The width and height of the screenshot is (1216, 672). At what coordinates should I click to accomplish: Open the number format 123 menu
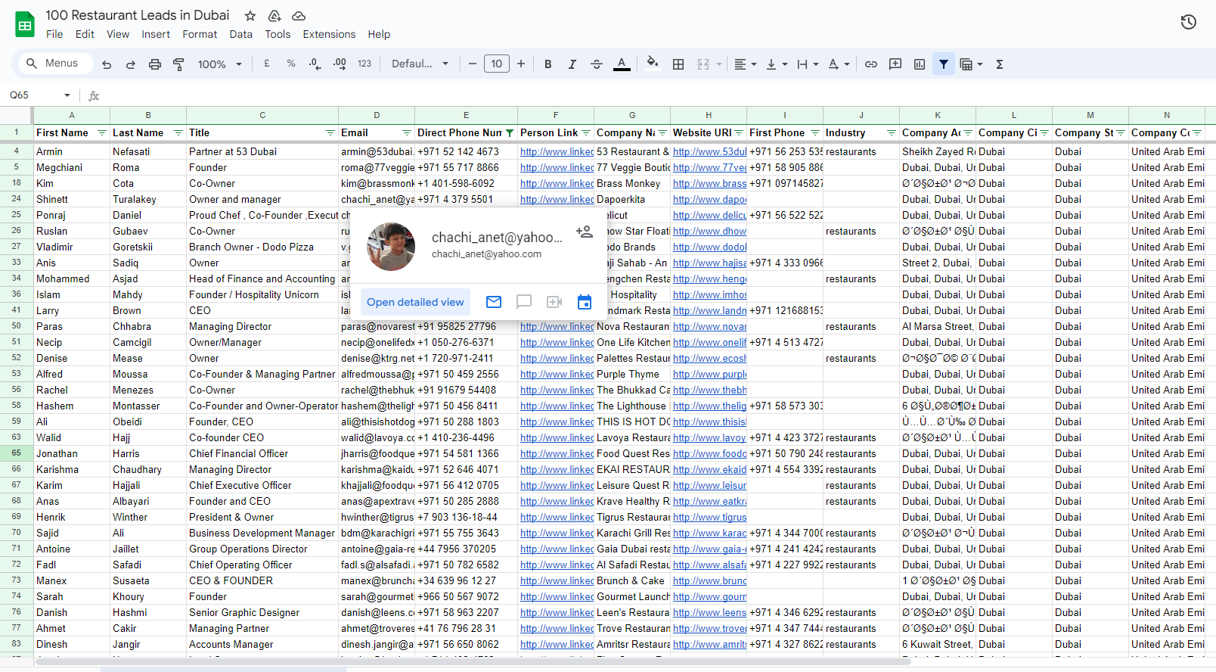pos(364,64)
